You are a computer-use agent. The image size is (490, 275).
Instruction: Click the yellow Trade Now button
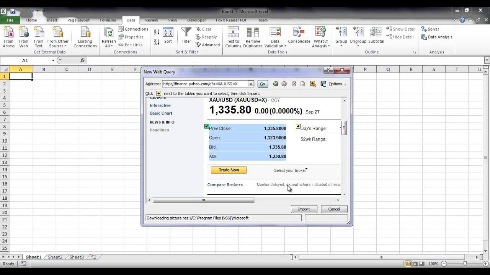[229, 170]
